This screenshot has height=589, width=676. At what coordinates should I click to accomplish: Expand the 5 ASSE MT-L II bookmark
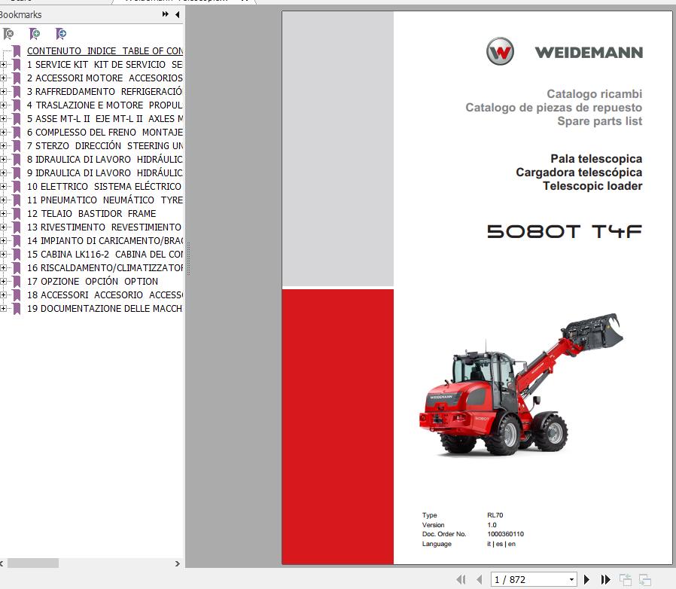[4, 119]
